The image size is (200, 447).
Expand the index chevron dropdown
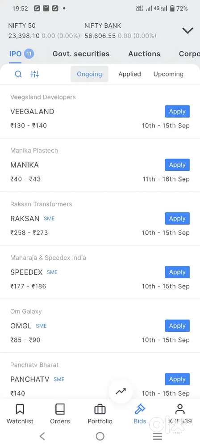pyautogui.click(x=188, y=30)
